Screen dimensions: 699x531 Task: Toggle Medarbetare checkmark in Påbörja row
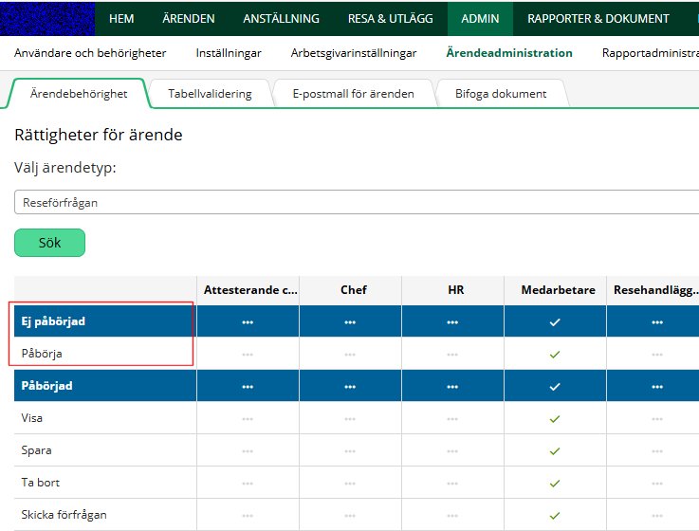[555, 354]
